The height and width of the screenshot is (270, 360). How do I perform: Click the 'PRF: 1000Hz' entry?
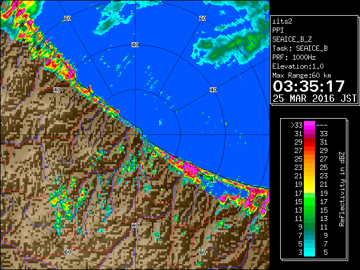pos(294,57)
